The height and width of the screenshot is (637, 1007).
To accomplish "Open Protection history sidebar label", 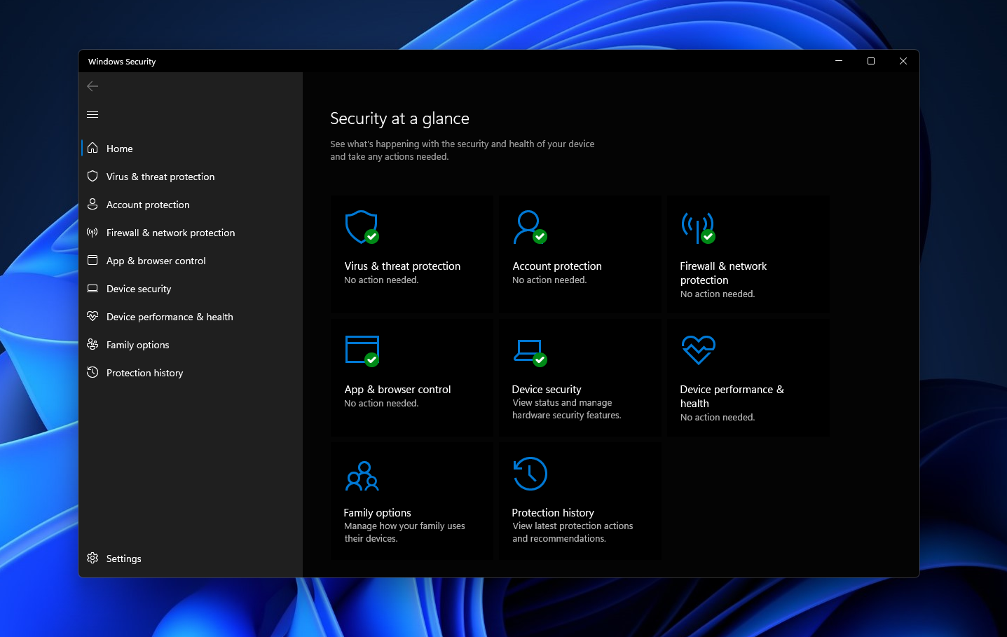I will point(145,373).
